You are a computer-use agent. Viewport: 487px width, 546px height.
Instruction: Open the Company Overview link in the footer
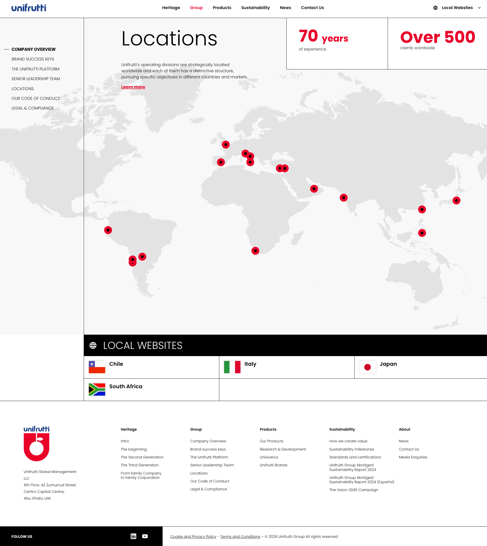(x=208, y=441)
